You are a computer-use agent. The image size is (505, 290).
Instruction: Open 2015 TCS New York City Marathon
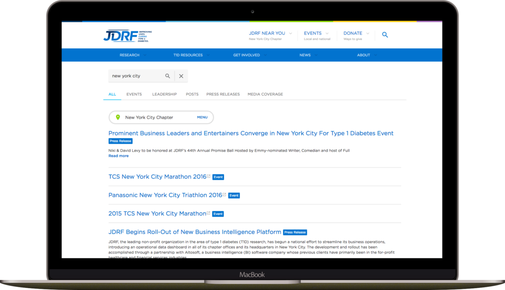(x=157, y=214)
